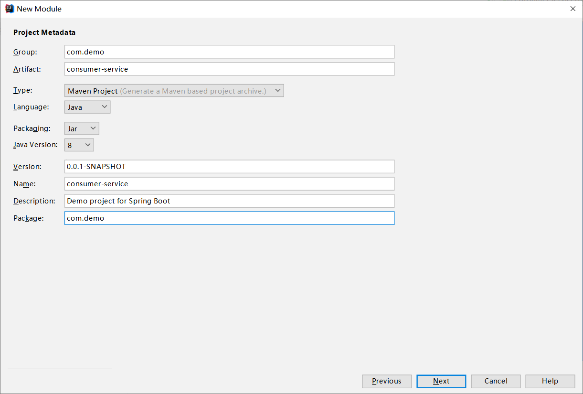Screen dimensions: 583x394
Task: Select the Name field with consumer-service
Action: pos(229,183)
